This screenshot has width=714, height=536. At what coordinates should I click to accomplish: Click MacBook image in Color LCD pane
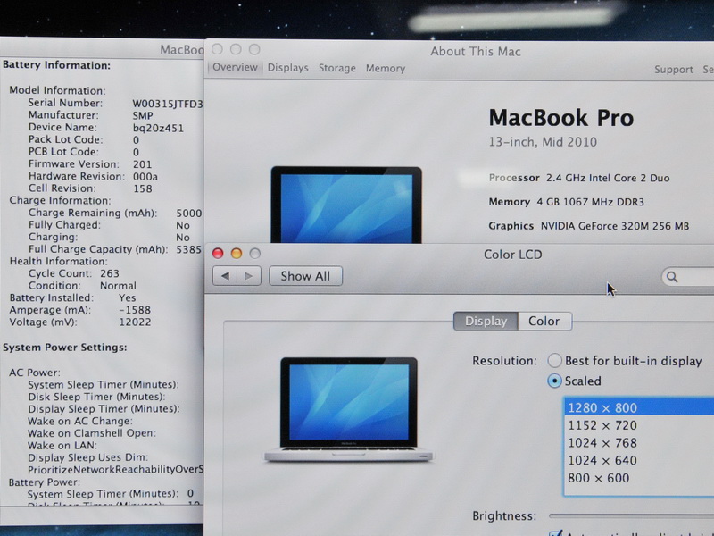(x=348, y=410)
